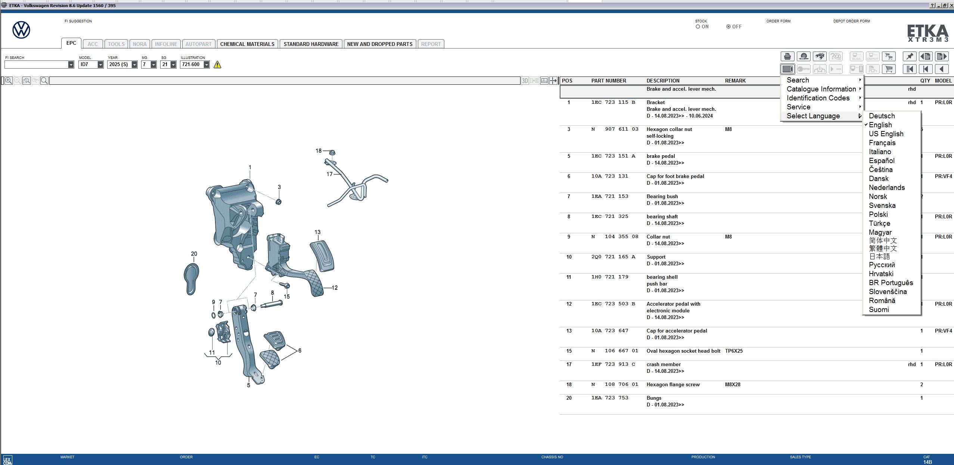This screenshot has width=954, height=465.
Task: Switch to the CHEMICAL MATERIALS tab
Action: coord(248,44)
